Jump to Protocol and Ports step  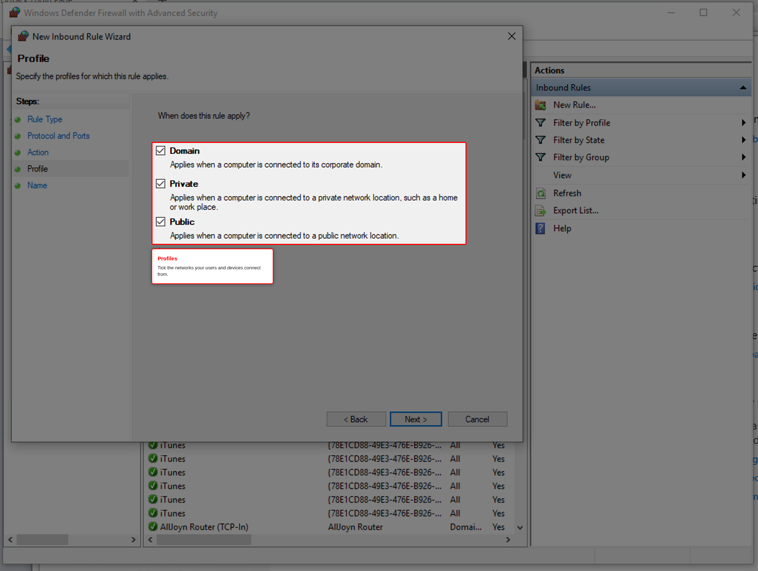59,136
